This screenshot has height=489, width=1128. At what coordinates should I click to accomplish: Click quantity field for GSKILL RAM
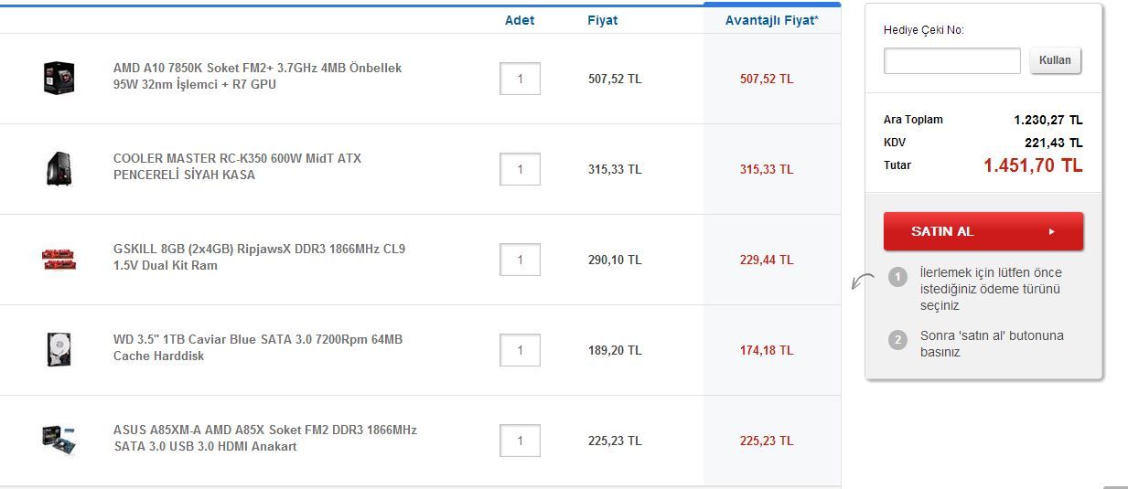(x=520, y=260)
